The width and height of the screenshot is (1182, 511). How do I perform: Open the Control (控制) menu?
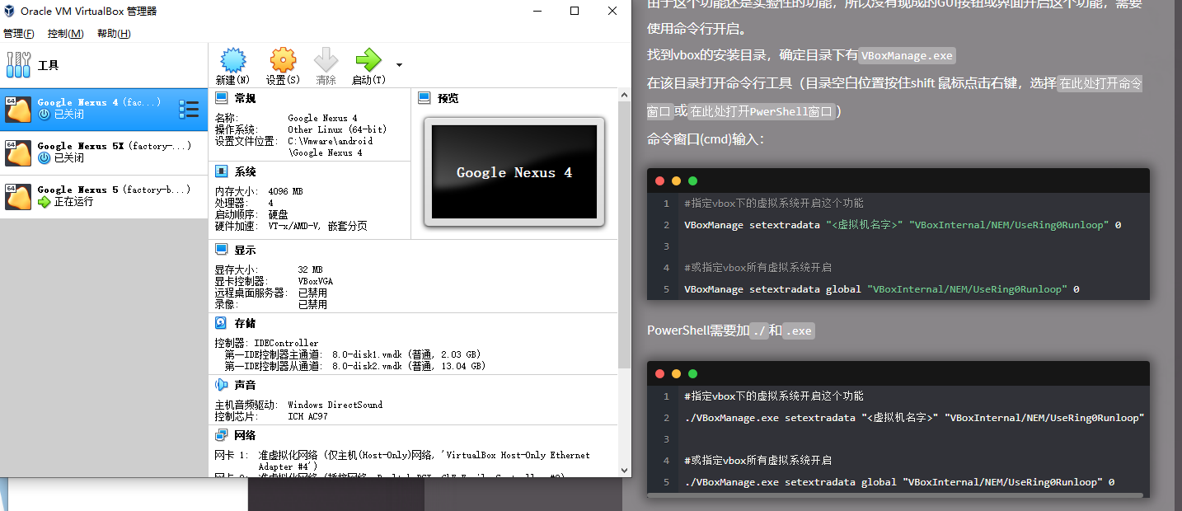pyautogui.click(x=65, y=34)
